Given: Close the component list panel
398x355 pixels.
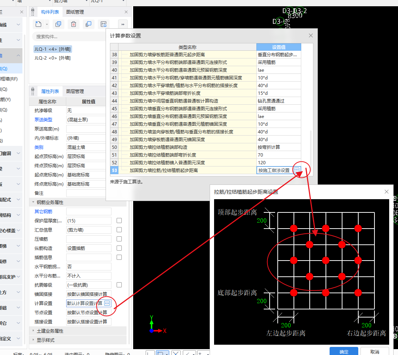Looking at the screenshot, I should click(x=126, y=12).
